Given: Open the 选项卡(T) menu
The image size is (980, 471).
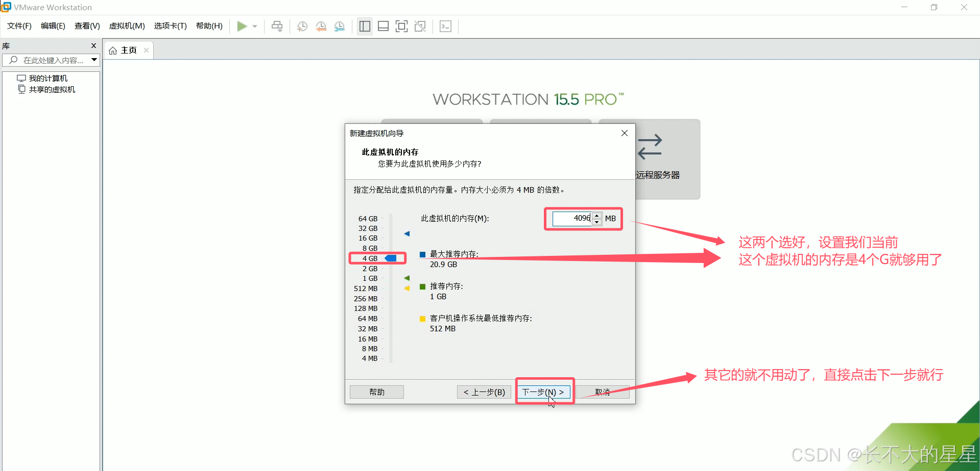Looking at the screenshot, I should pos(171,26).
